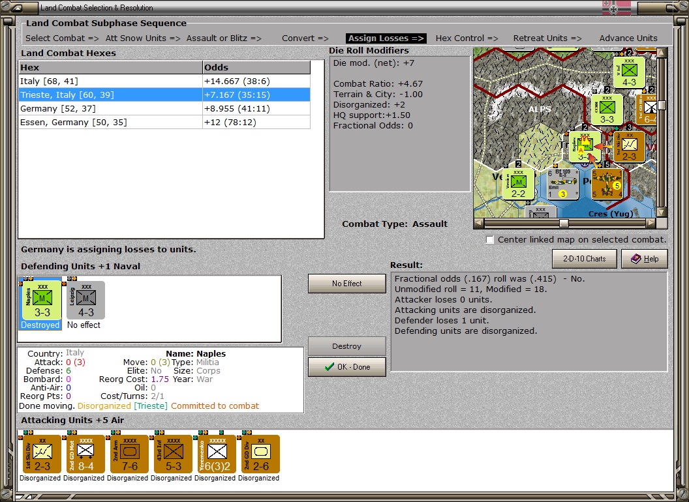Open the 2-D-10 Charts
This screenshot has height=502, width=689.
coord(584,259)
